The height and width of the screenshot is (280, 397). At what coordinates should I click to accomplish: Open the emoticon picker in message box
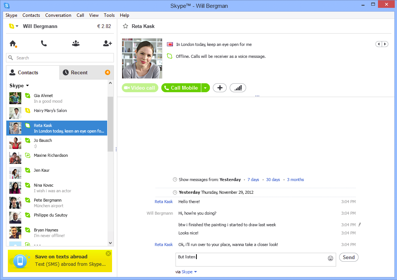[x=330, y=258]
